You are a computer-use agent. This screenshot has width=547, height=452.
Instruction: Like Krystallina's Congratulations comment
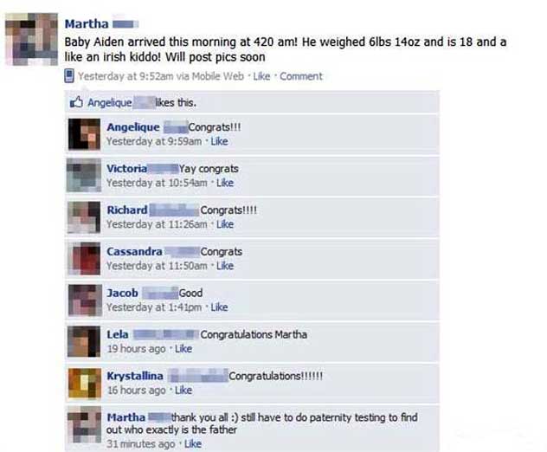coord(183,391)
